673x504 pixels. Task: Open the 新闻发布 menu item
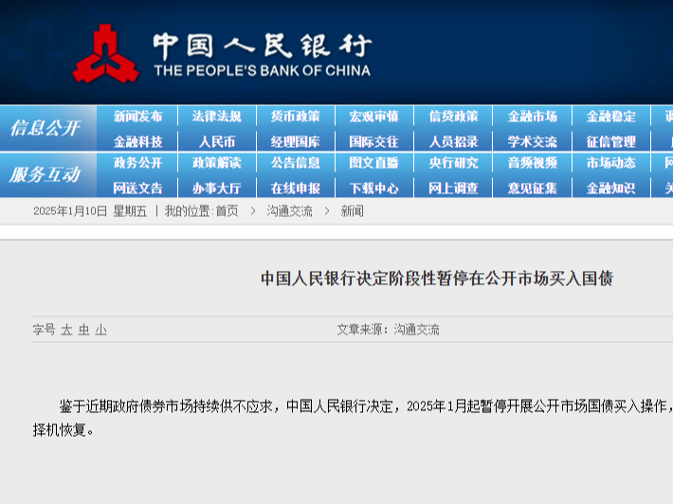(x=137, y=117)
